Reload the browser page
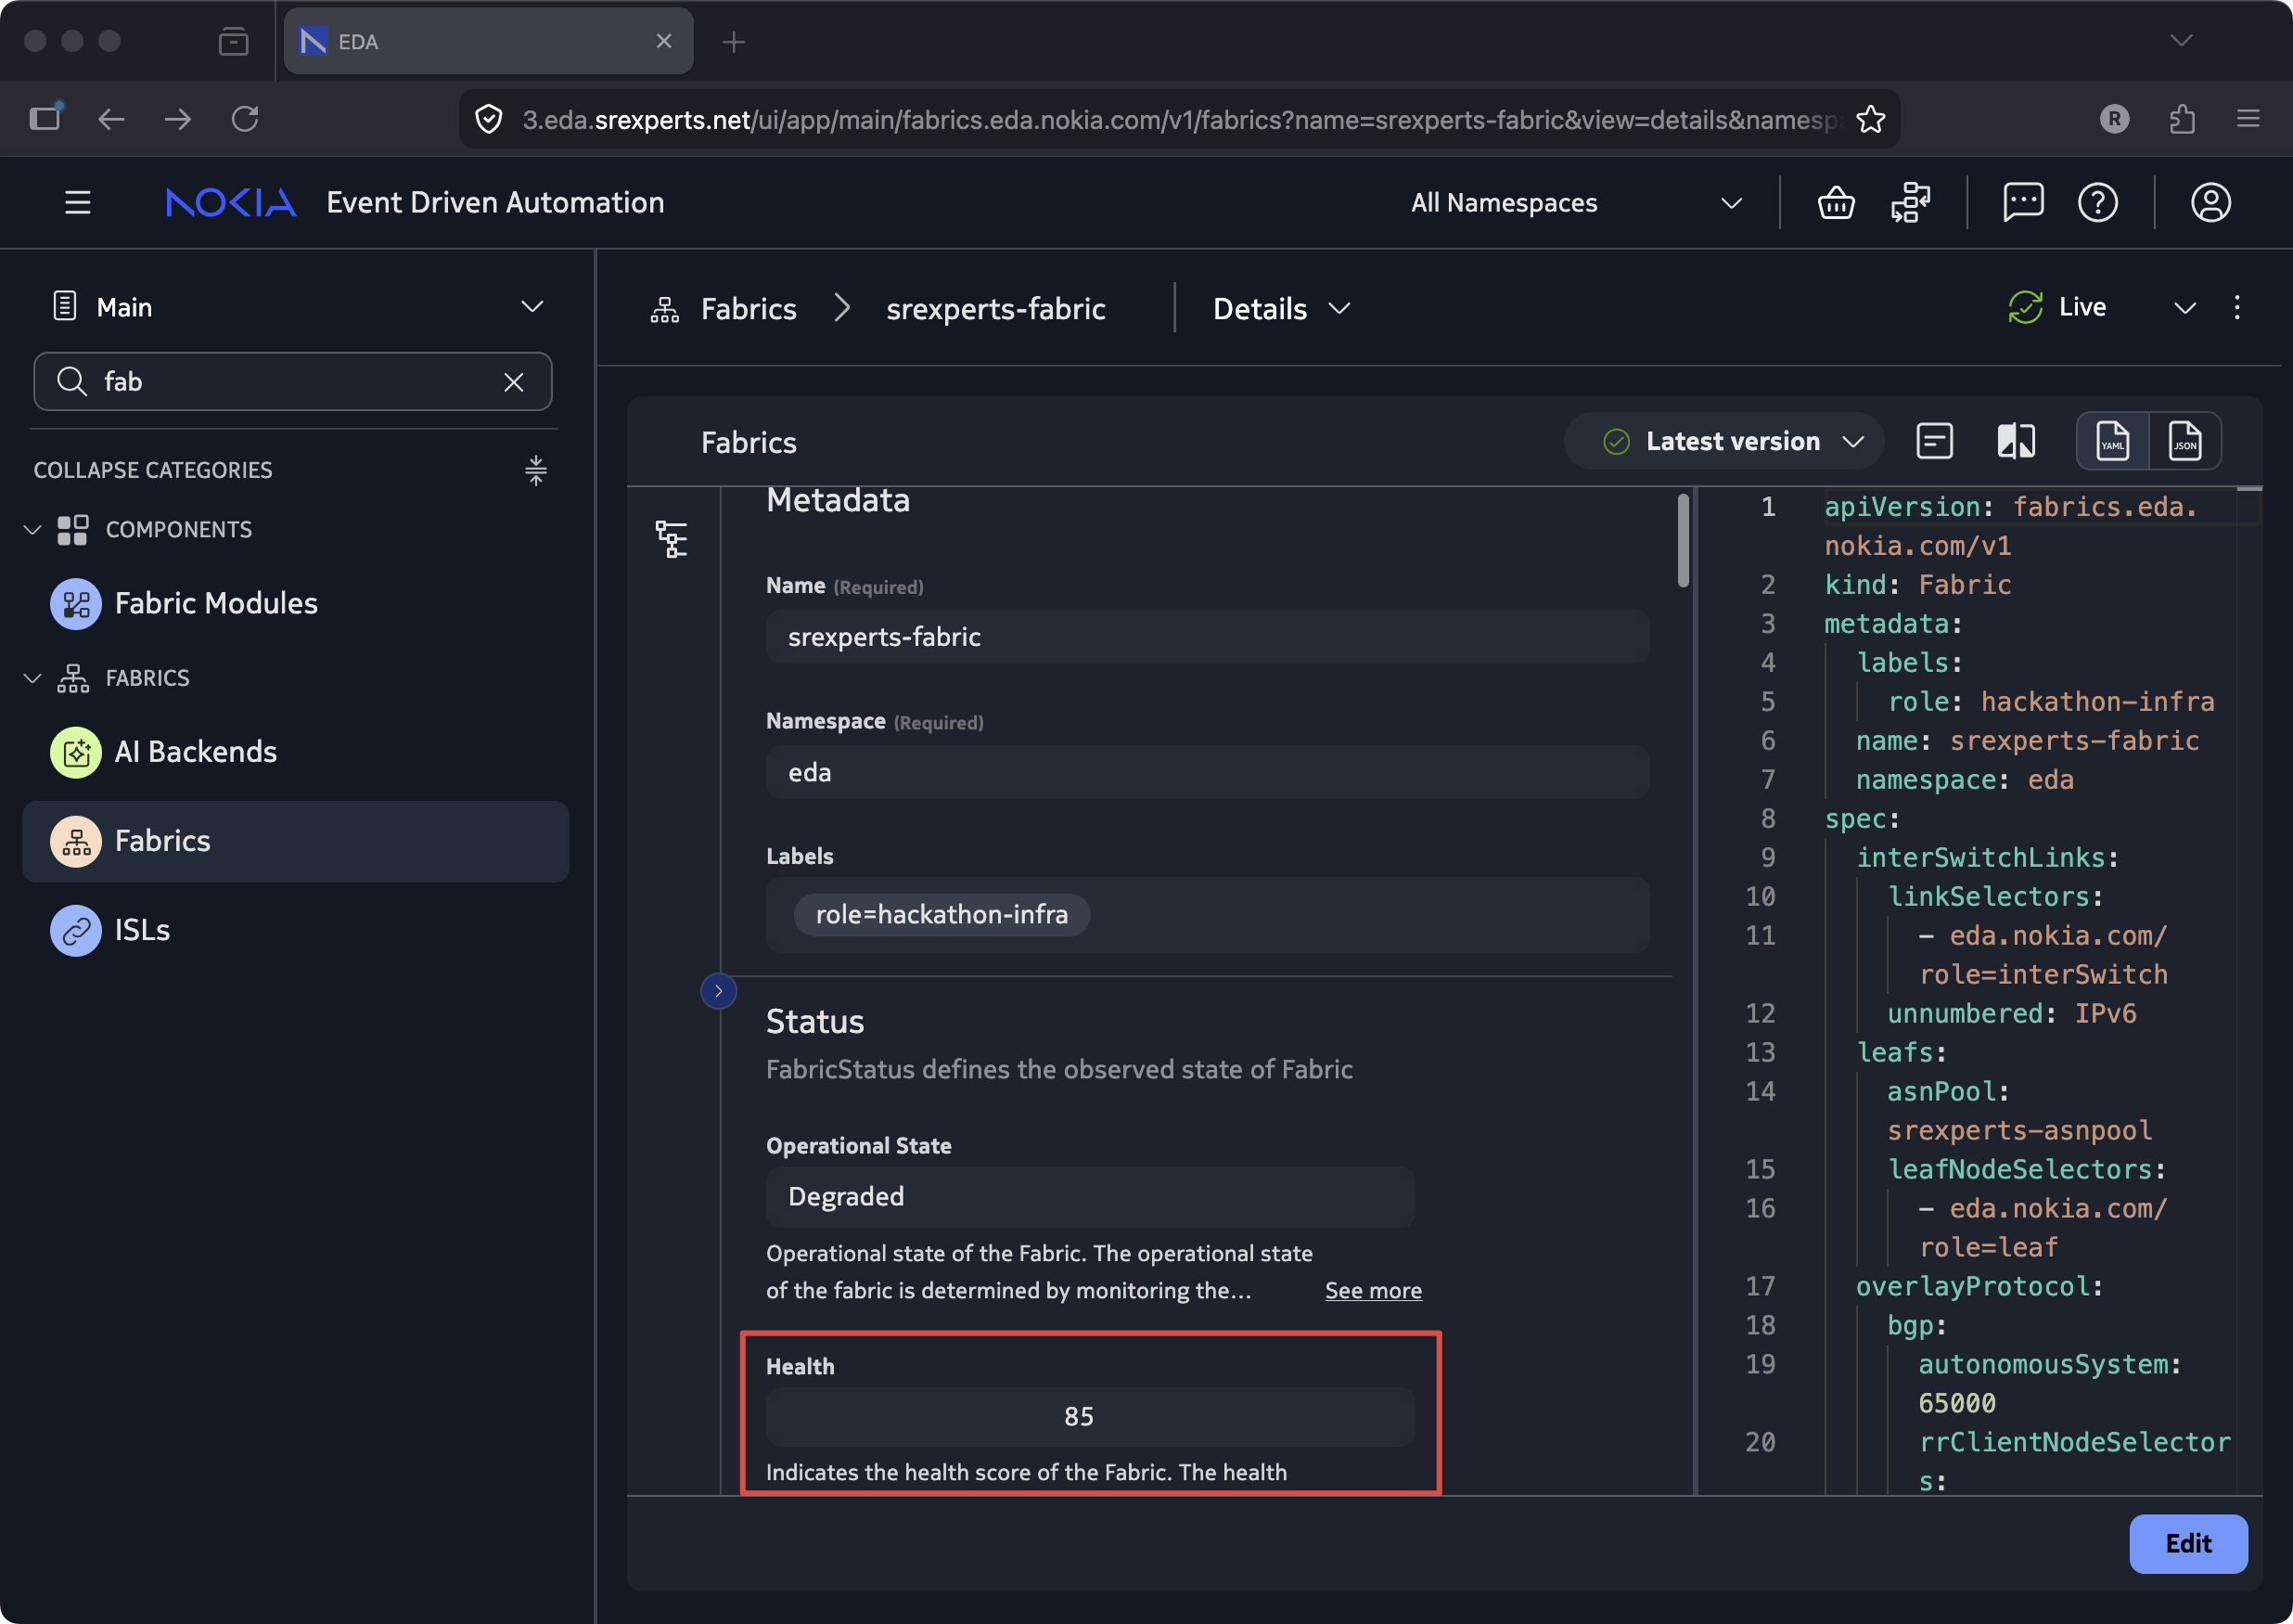The height and width of the screenshot is (1624, 2293). (x=245, y=120)
